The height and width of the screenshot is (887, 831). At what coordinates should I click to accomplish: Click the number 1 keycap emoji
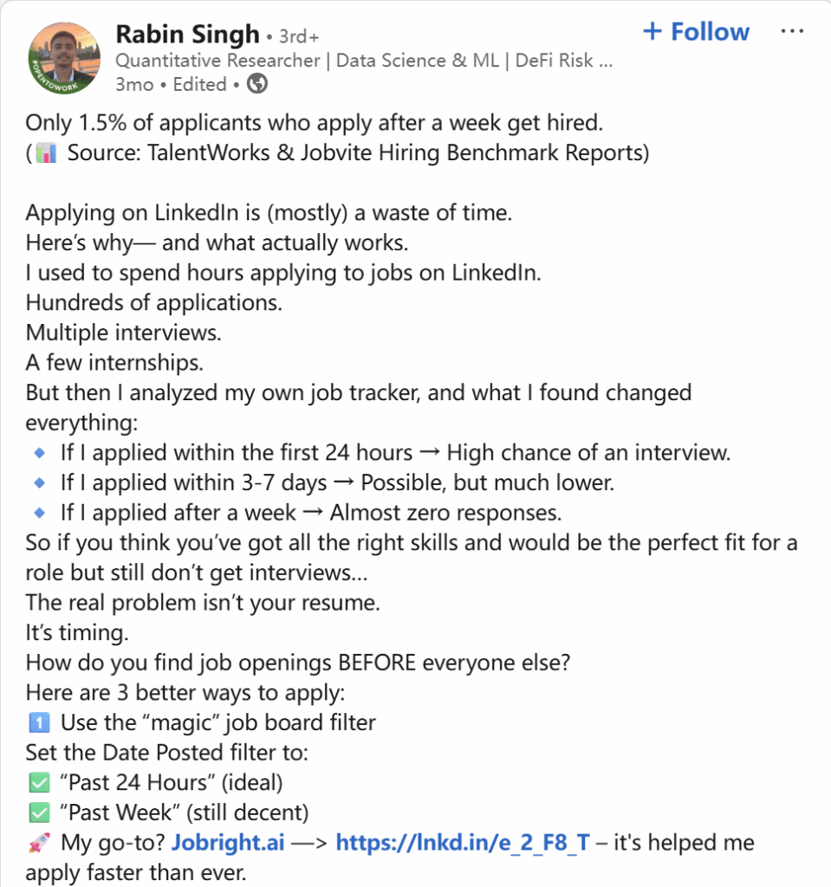pos(39,722)
